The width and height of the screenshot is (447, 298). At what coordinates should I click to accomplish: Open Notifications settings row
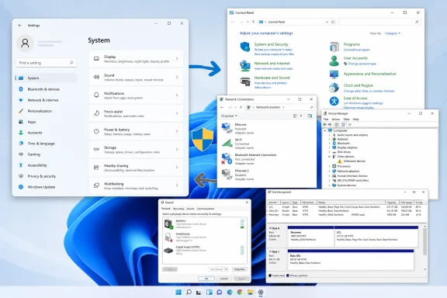click(x=136, y=95)
